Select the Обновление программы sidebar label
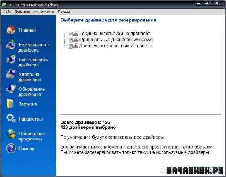The width and height of the screenshot is (226, 177). [32, 136]
